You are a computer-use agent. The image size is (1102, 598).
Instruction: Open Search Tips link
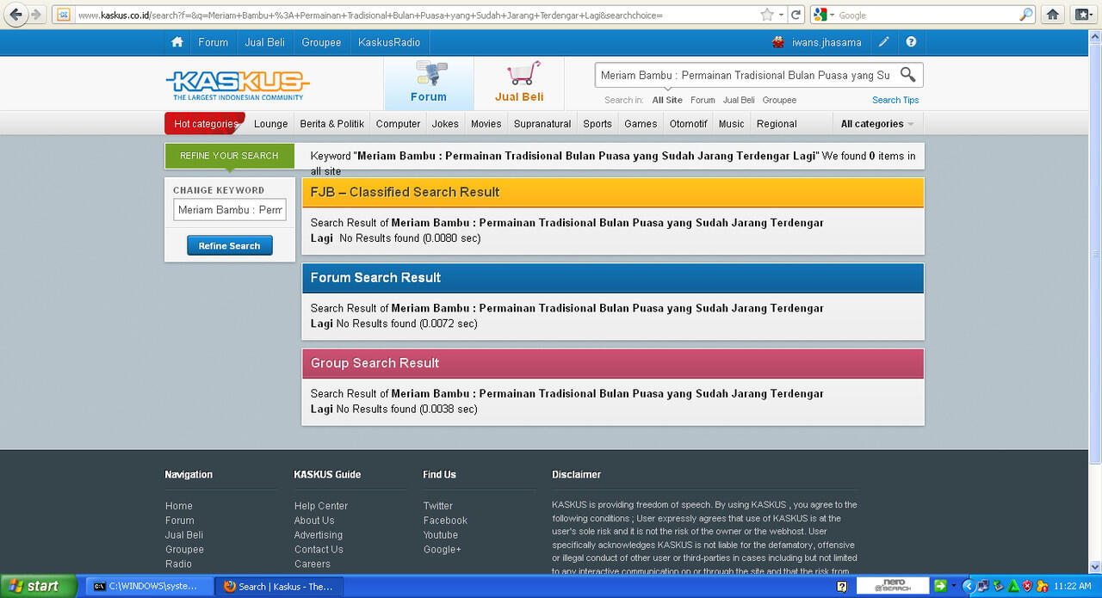(895, 100)
